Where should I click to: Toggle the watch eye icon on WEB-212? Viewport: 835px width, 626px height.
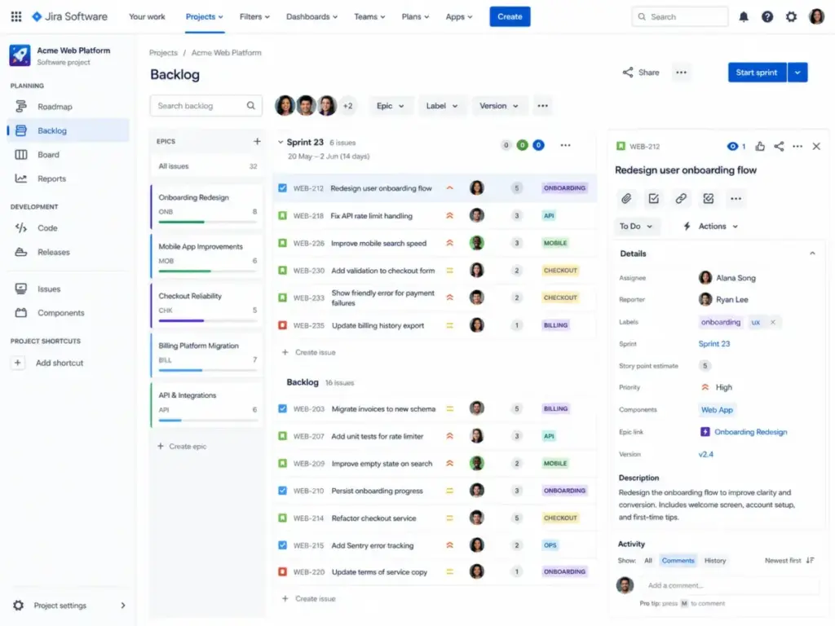[733, 146]
